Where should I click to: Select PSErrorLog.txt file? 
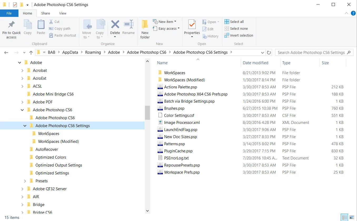176,158
